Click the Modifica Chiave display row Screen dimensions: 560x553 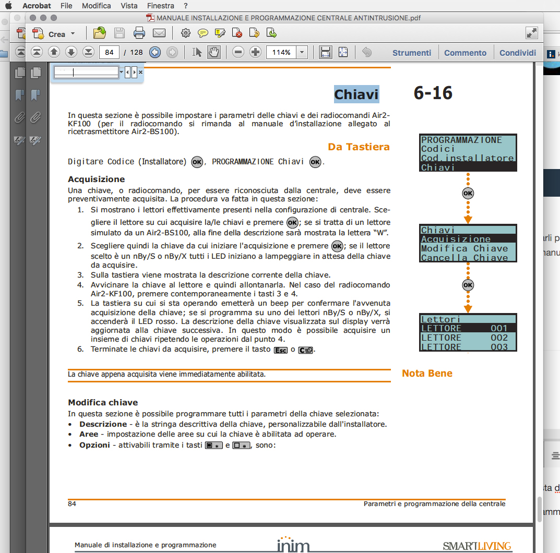coord(468,248)
